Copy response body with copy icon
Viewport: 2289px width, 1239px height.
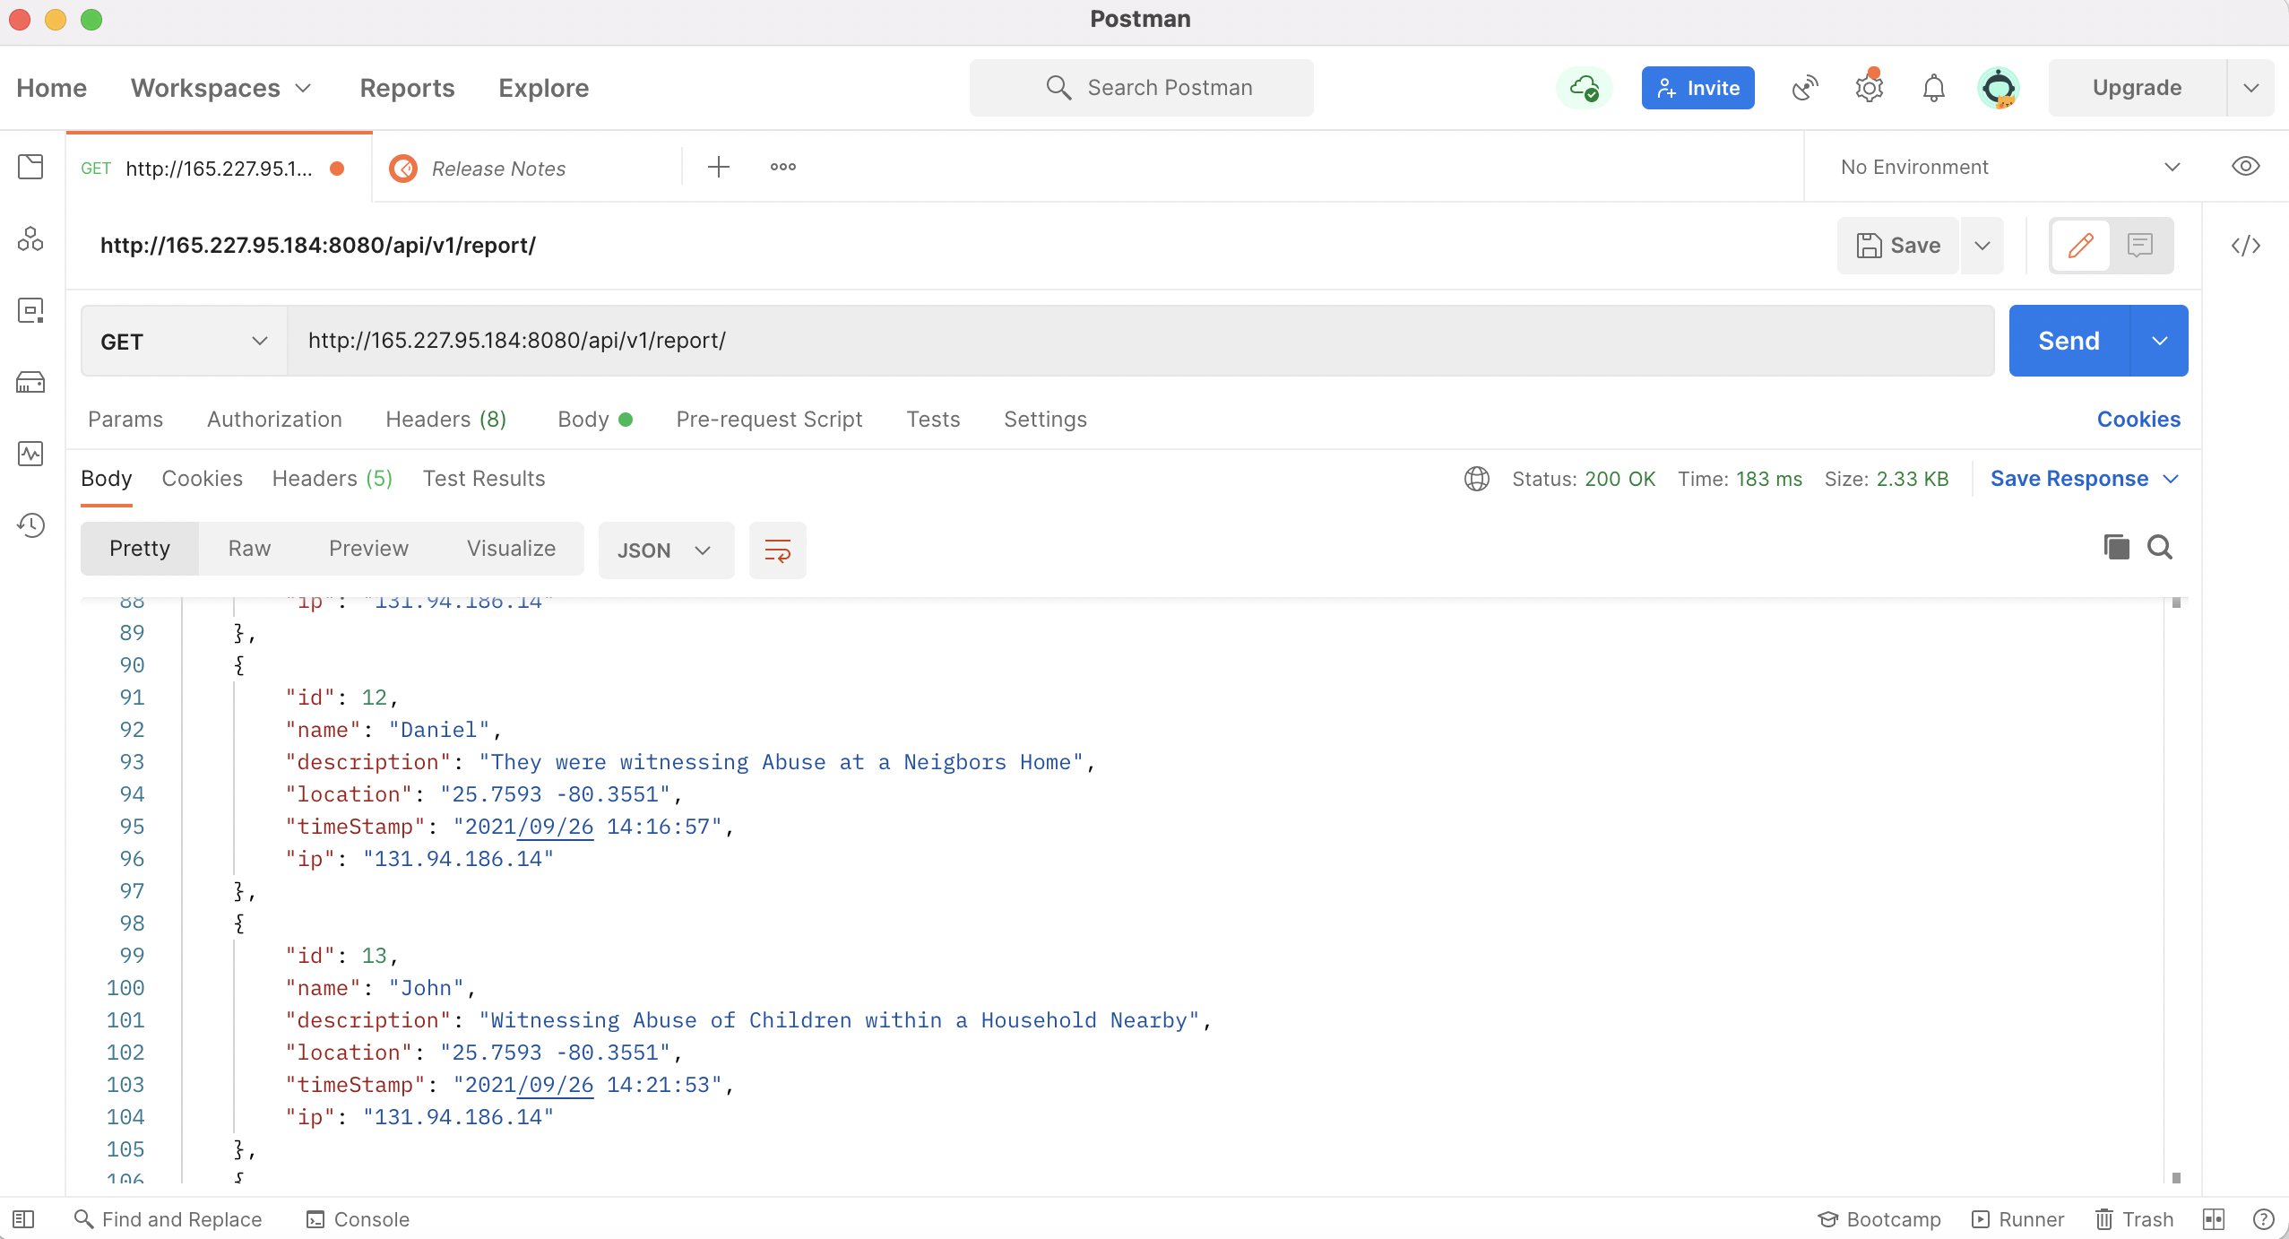pos(2116,547)
